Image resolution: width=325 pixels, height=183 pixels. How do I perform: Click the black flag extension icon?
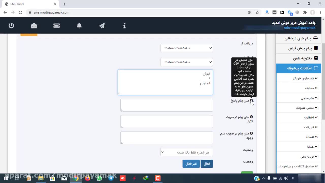282,12
